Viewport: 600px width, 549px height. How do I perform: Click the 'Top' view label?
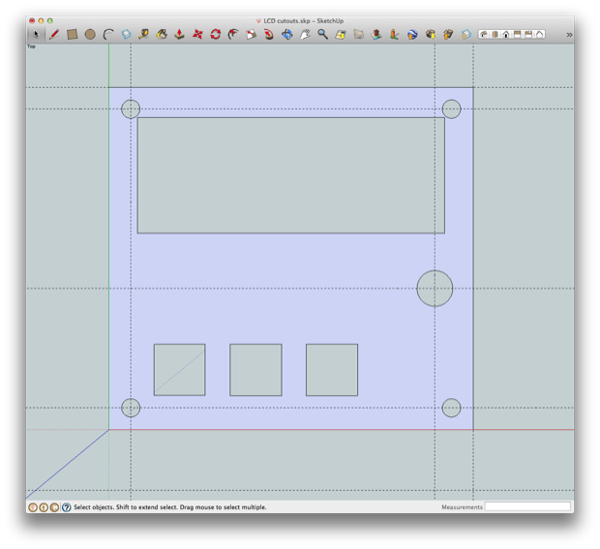coord(31,46)
